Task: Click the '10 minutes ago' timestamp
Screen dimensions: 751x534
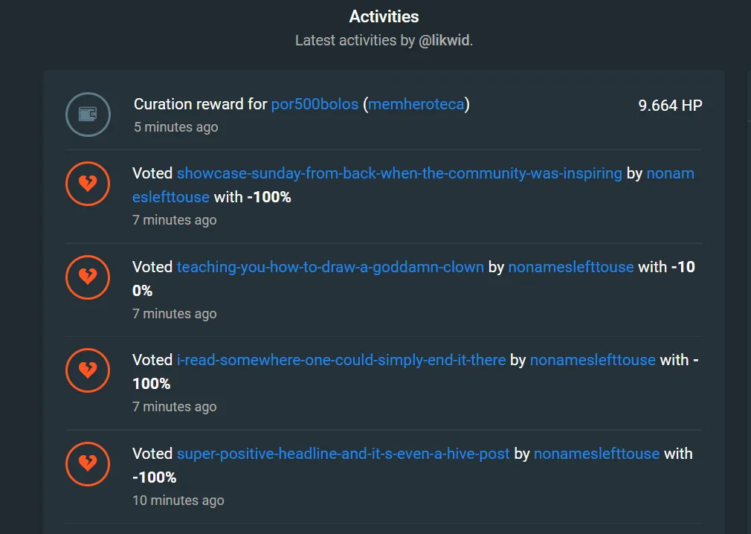Action: click(178, 501)
